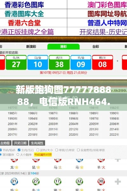
Task: Click green lottery ball number 32
Action: 79,181
